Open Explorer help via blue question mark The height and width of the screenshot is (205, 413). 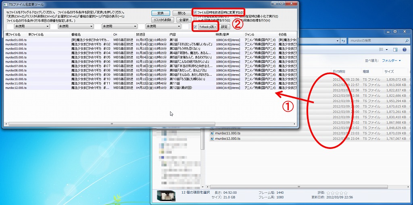[x=404, y=50]
